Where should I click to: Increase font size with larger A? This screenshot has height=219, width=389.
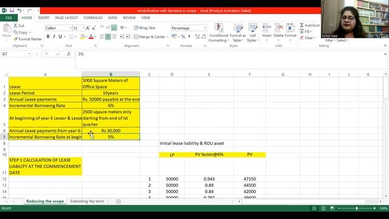88,28
